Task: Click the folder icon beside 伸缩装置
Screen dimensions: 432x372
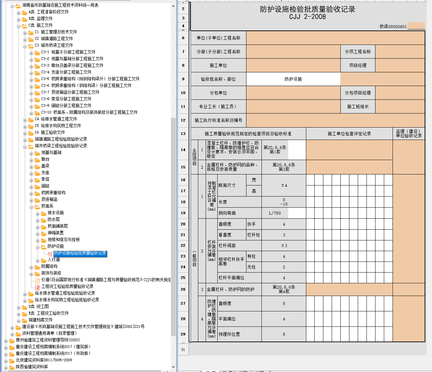Action: coord(43,233)
